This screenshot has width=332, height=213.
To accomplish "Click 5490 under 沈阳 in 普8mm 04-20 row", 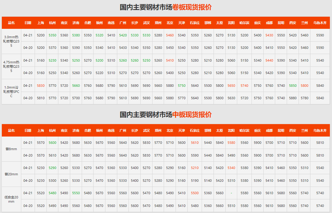I will pyautogui.click(x=231, y=155).
